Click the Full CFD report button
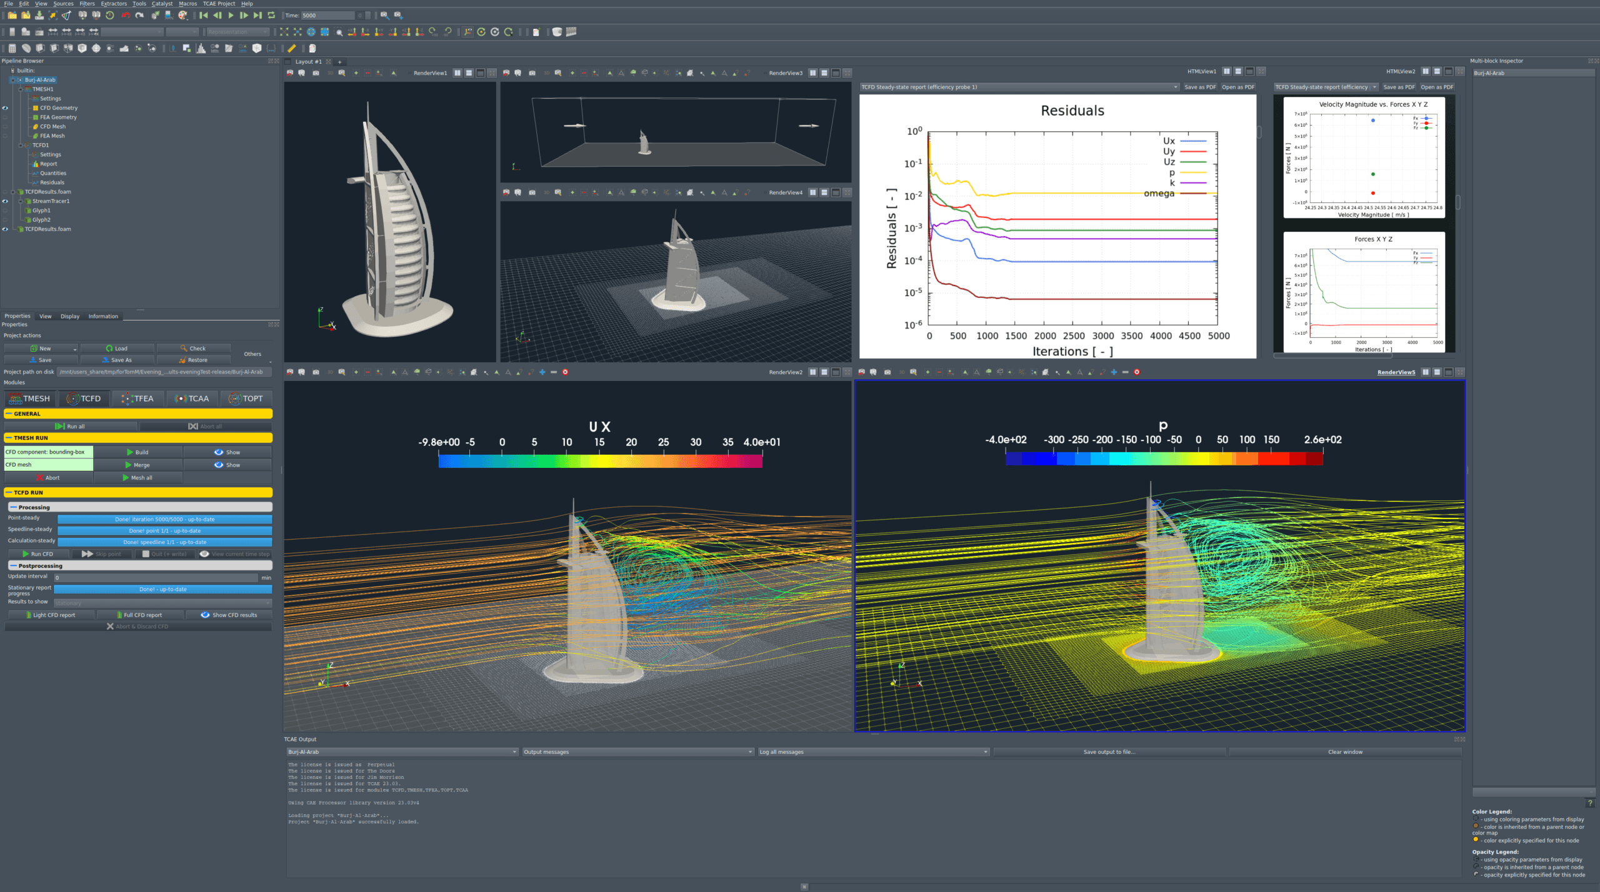 pos(141,615)
